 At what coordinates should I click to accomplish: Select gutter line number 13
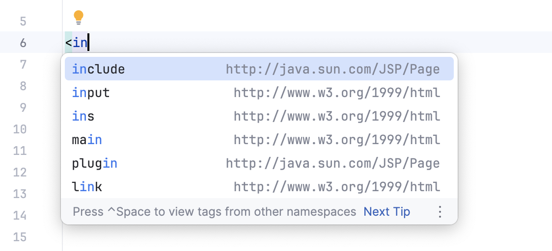click(20, 194)
